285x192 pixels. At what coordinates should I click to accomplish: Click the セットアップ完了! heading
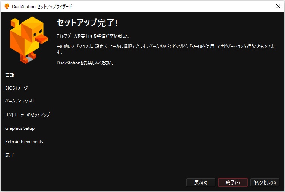[87, 23]
